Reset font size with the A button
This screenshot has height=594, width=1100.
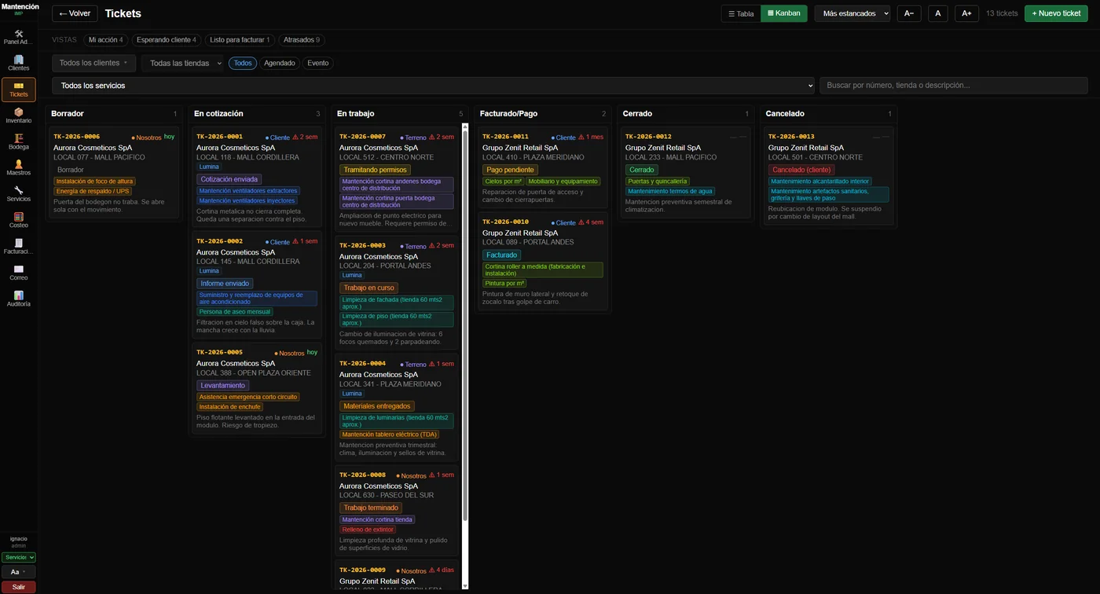pyautogui.click(x=937, y=13)
